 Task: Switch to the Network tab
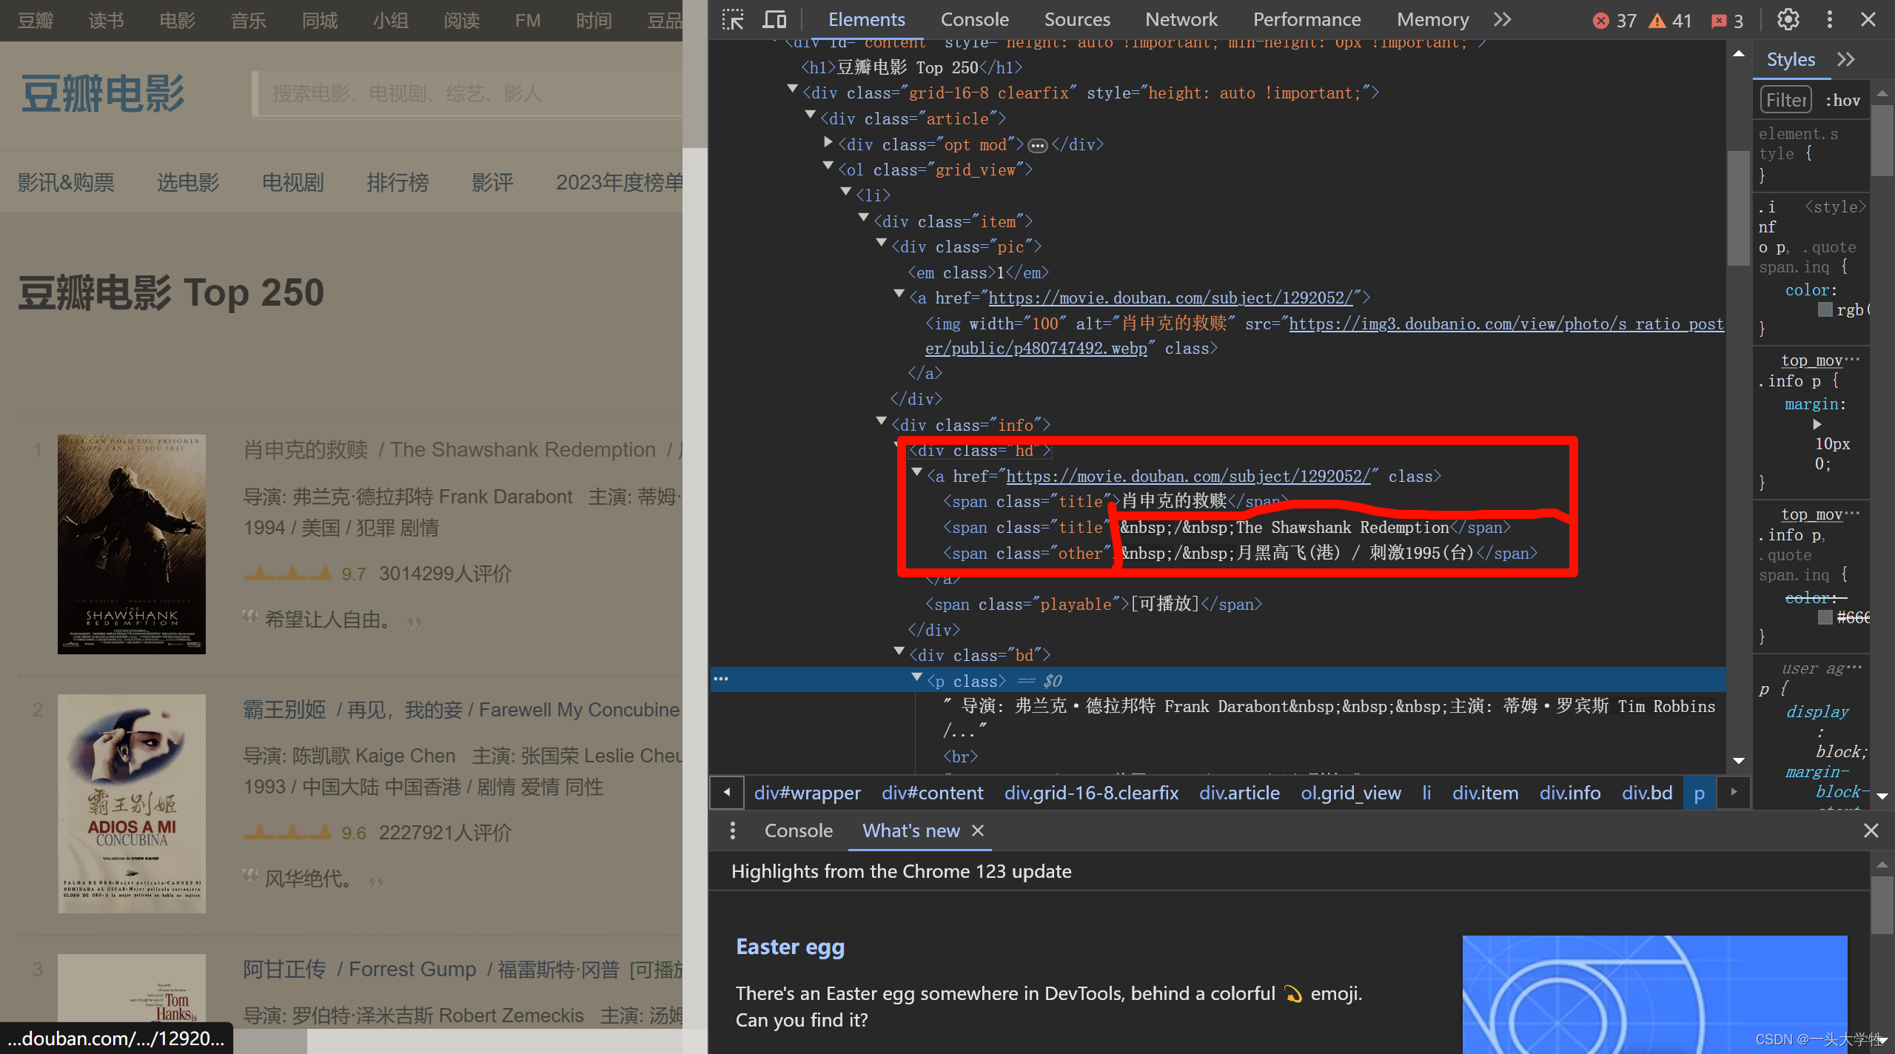(x=1181, y=20)
